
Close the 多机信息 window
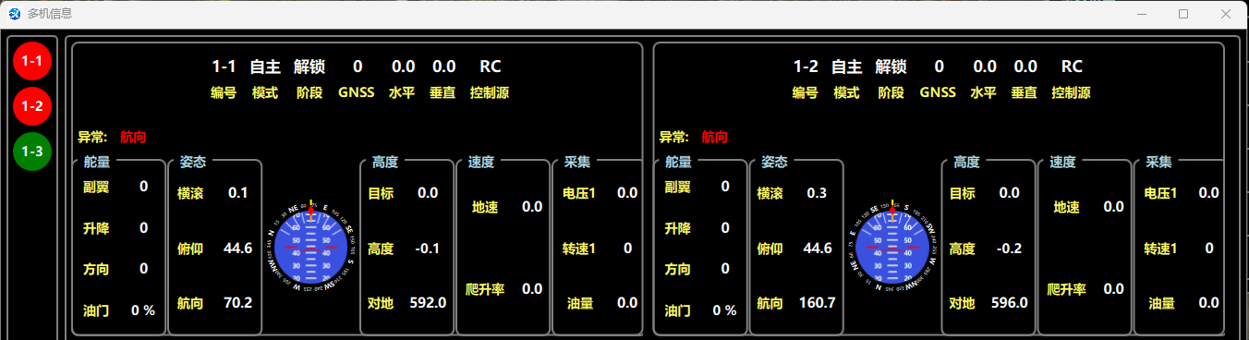click(x=1226, y=14)
